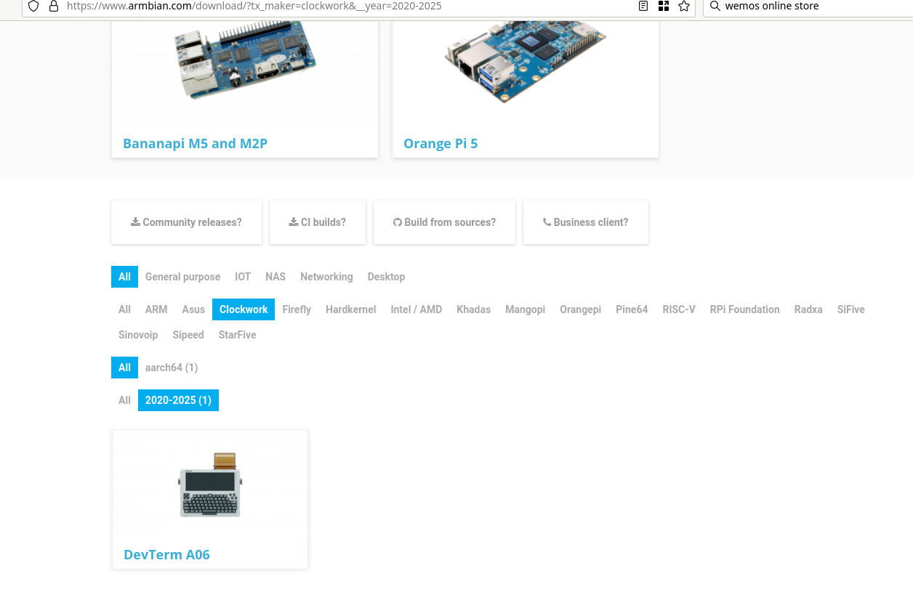Click the CI builds? button
Viewport: 913px width, 608px height.
point(318,222)
